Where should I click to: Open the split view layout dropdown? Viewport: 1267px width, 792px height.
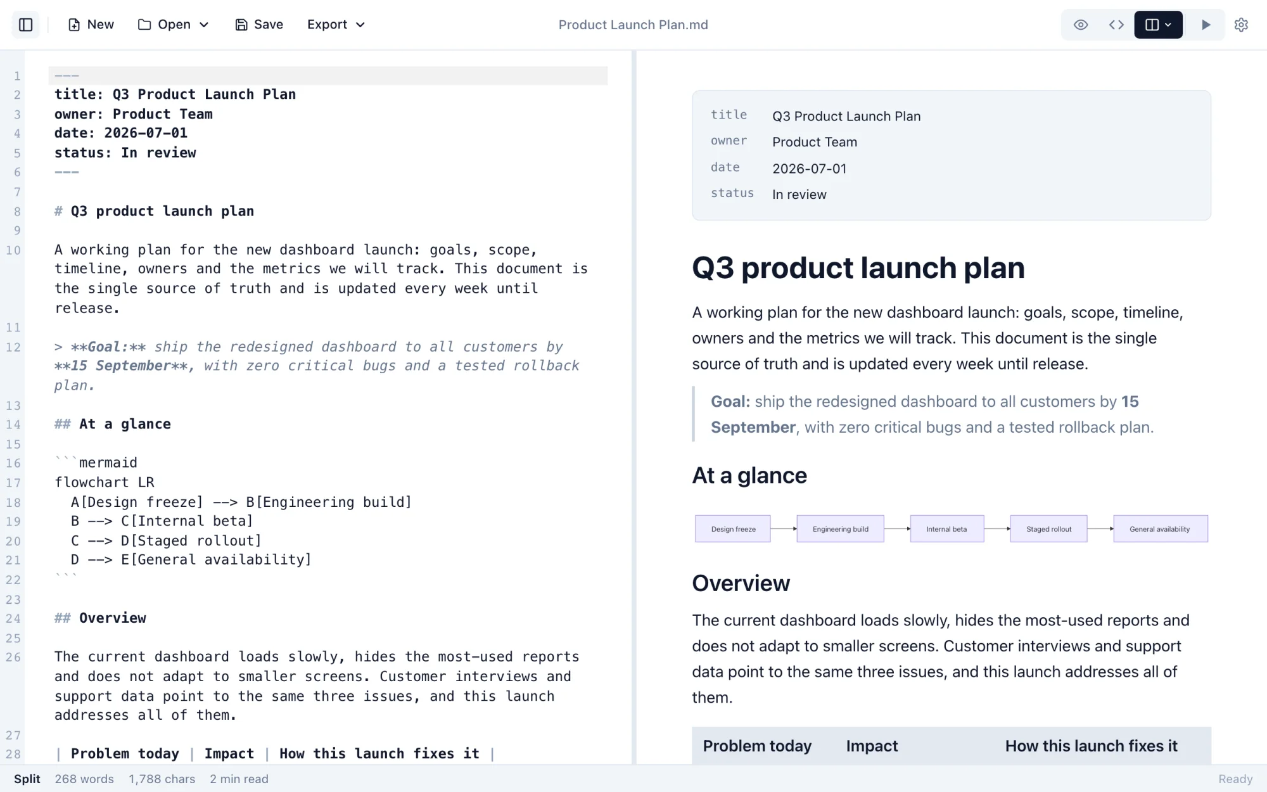click(1158, 25)
